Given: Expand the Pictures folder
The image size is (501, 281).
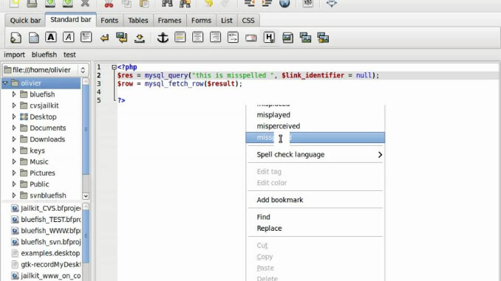Looking at the screenshot, I should 14,173.
